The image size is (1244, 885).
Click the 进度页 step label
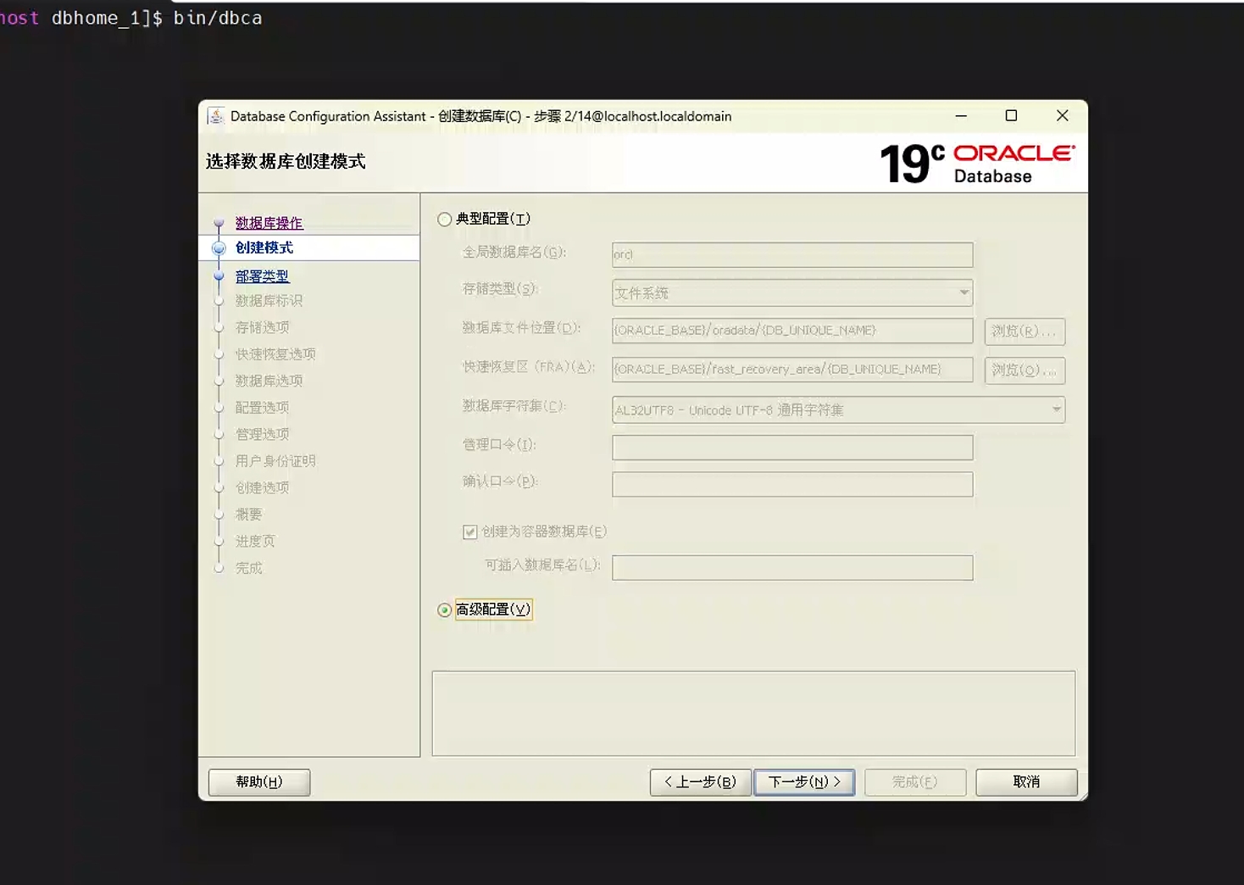255,542
